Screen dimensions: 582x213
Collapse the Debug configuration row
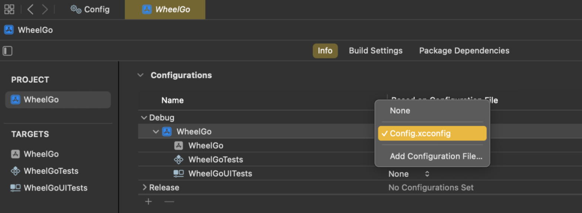pyautogui.click(x=144, y=118)
